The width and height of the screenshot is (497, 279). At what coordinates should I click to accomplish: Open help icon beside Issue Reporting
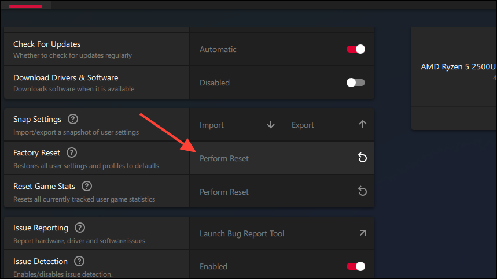click(x=80, y=228)
